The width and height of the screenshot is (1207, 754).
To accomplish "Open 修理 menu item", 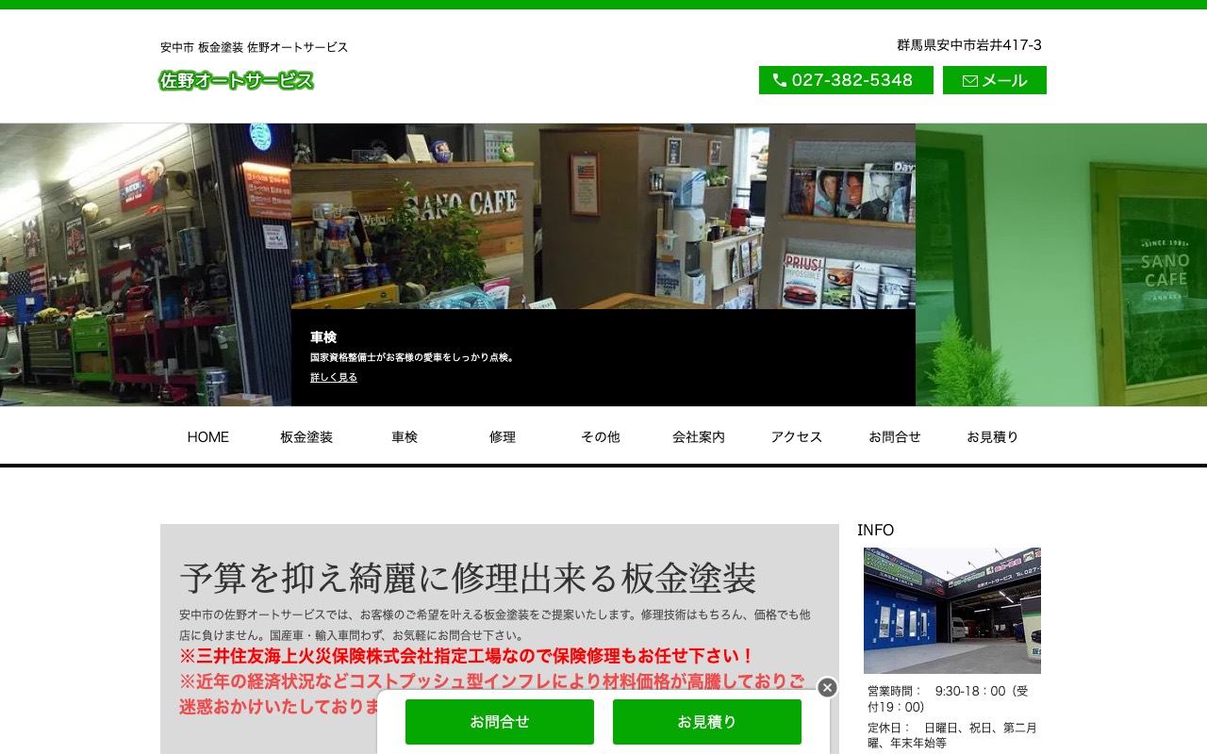I will click(x=503, y=437).
